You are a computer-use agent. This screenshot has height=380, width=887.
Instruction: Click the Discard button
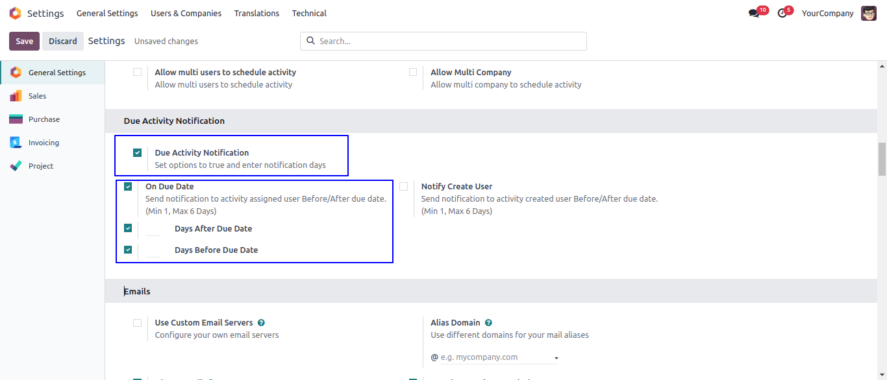(x=63, y=41)
